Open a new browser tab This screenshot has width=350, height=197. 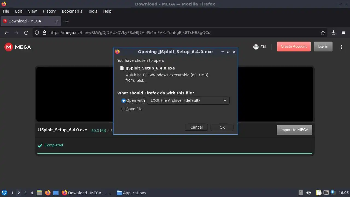click(67, 21)
